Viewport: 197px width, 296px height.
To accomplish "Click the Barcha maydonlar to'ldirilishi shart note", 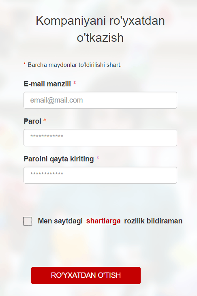I will 75,65.
